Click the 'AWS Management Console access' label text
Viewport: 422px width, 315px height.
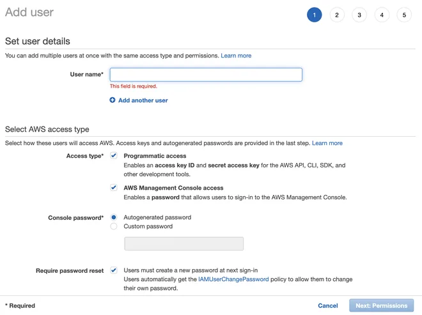pos(173,188)
